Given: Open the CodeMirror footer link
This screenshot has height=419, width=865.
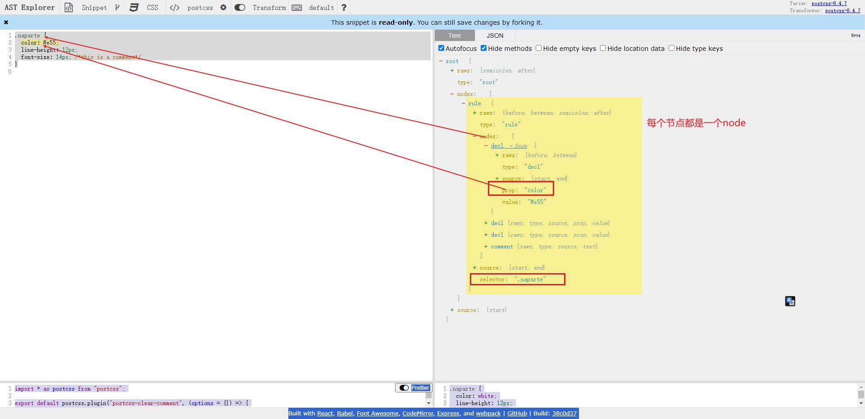Looking at the screenshot, I should coord(418,413).
